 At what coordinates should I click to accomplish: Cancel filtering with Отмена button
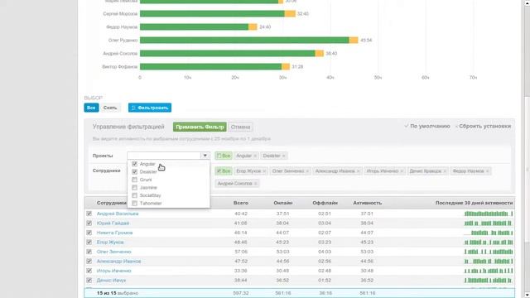[x=240, y=127]
